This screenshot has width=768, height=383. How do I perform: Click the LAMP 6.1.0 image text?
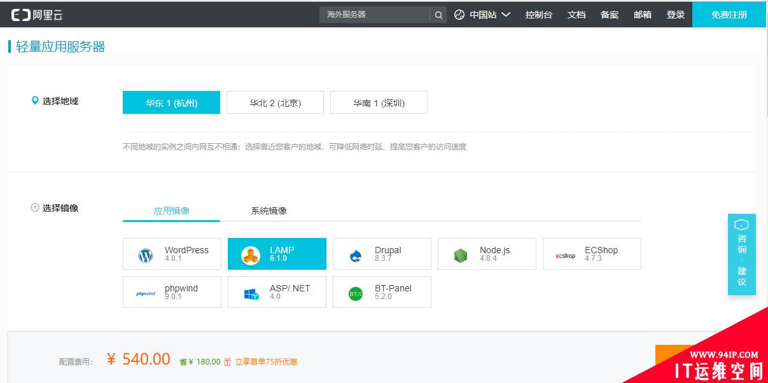click(x=281, y=254)
